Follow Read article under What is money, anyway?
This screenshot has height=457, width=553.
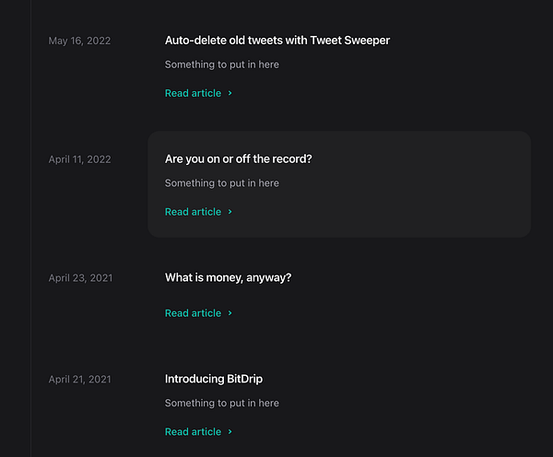193,313
